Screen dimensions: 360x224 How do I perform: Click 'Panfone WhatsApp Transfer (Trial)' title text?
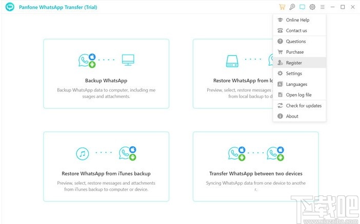tap(58, 7)
